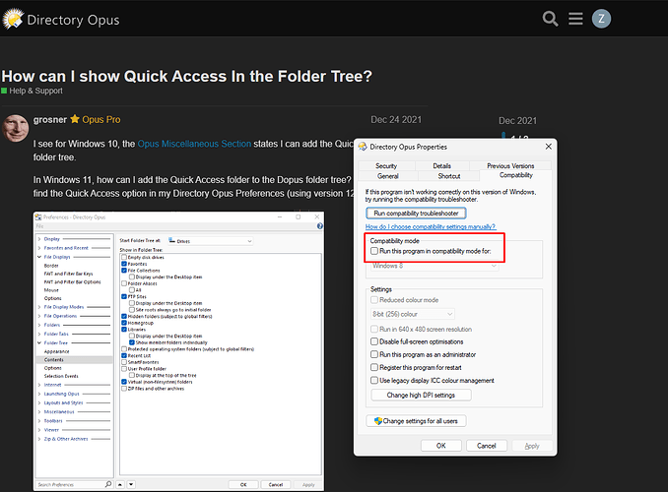This screenshot has height=492, width=668.
Task: Click Change settings for all users
Action: pyautogui.click(x=416, y=421)
